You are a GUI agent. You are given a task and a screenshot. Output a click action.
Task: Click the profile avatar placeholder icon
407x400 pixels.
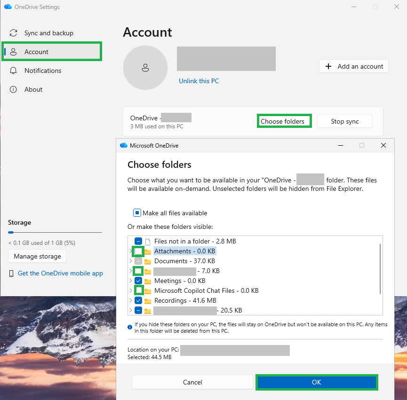145,68
